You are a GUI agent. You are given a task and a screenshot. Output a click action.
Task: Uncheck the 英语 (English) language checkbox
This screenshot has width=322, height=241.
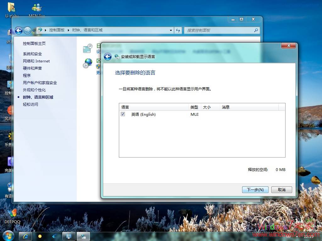point(123,114)
